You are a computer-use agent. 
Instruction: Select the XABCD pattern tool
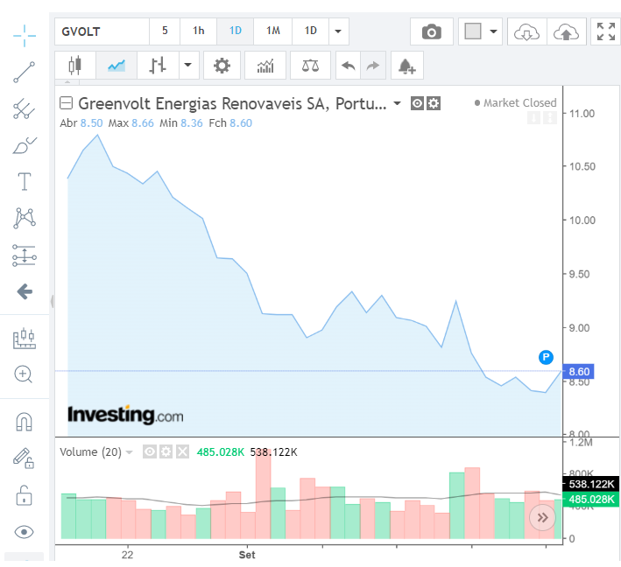click(x=25, y=218)
